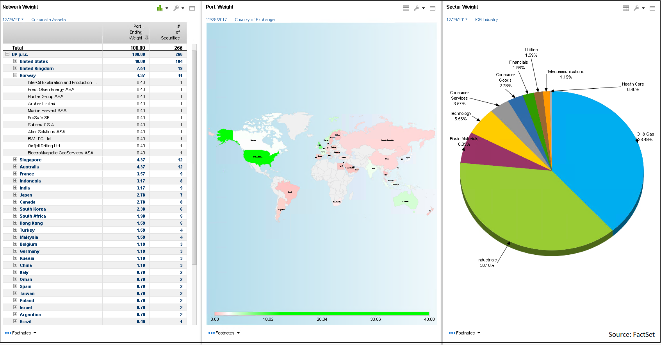Viewport: 661px width, 345px height.
Task: Expand the Japan row
Action: (x=15, y=195)
